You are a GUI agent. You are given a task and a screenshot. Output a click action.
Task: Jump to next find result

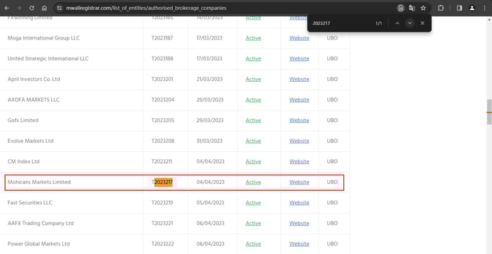[410, 23]
